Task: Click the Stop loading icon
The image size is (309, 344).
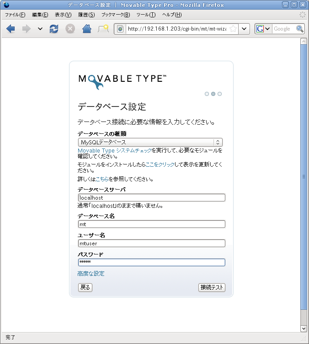Action: point(70,29)
